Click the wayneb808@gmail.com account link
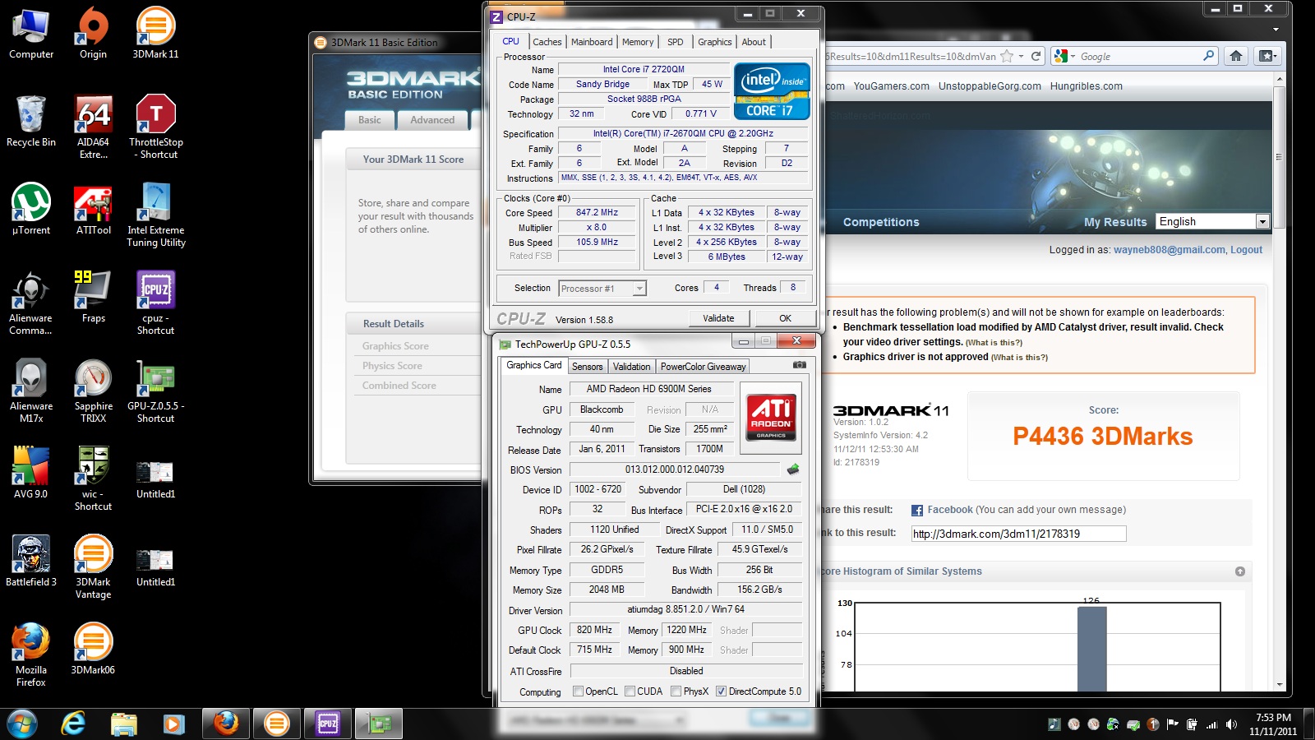 tap(1169, 250)
